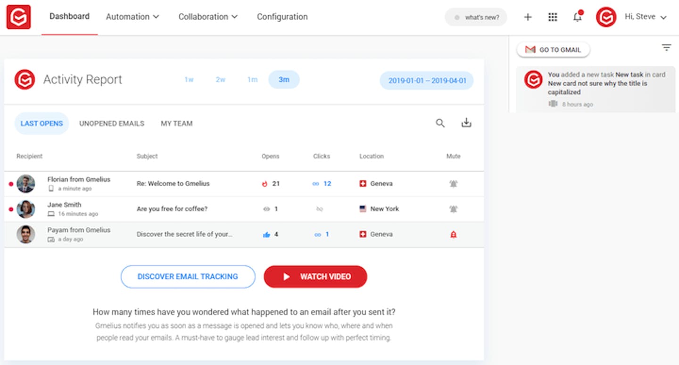Click the Watch Video button
This screenshot has width=679, height=365.
coord(315,277)
